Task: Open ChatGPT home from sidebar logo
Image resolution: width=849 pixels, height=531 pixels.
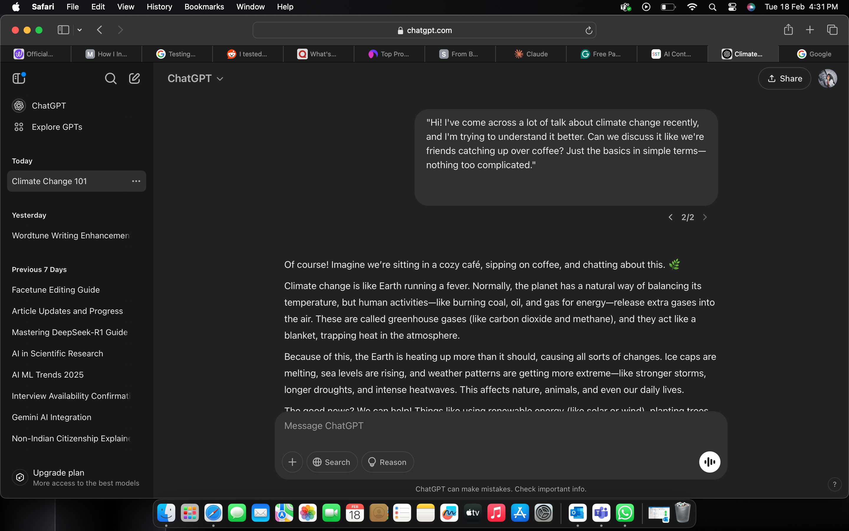Action: pos(19,106)
